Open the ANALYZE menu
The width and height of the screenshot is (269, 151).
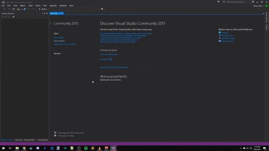[x=53, y=5]
